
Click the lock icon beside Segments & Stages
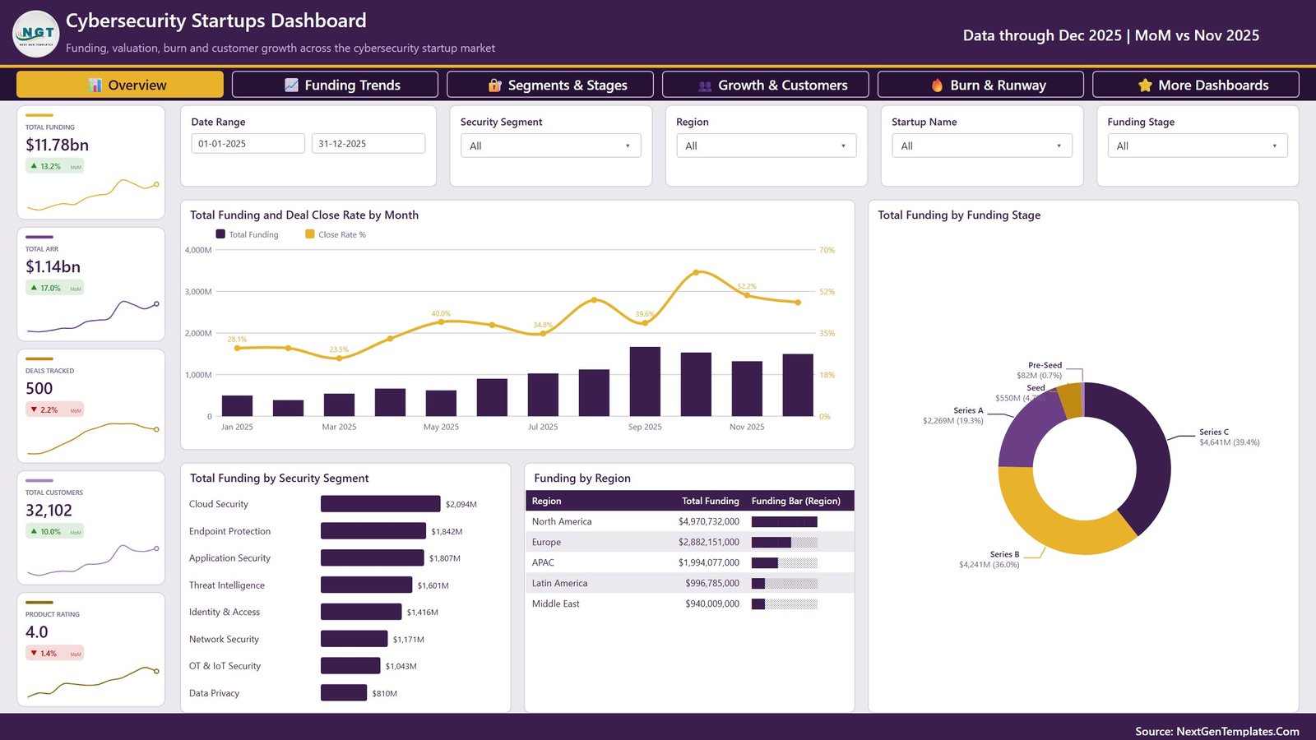tap(494, 85)
